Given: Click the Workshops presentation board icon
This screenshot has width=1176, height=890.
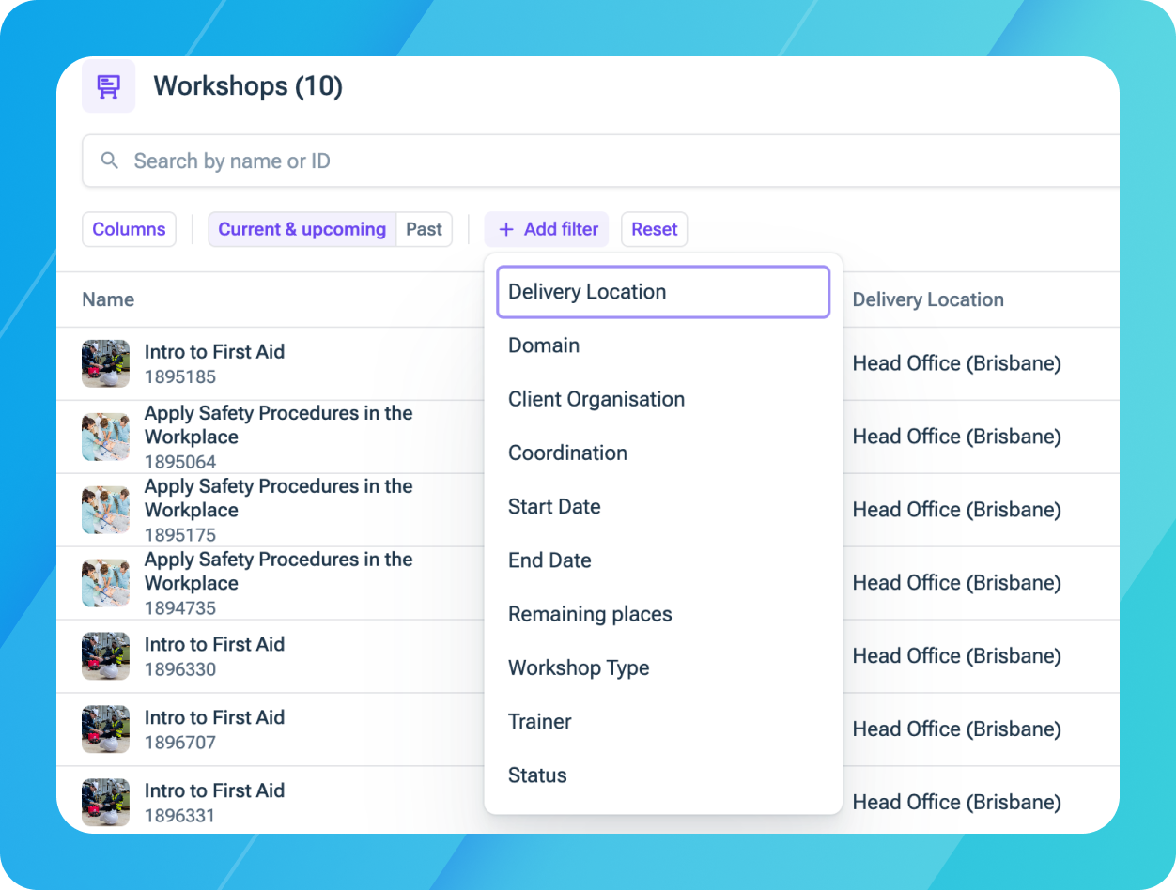Looking at the screenshot, I should pyautogui.click(x=109, y=86).
